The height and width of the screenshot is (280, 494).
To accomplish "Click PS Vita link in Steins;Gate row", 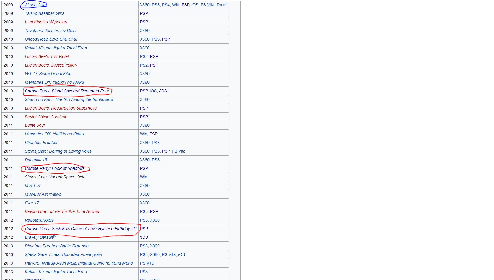I will point(207,5).
